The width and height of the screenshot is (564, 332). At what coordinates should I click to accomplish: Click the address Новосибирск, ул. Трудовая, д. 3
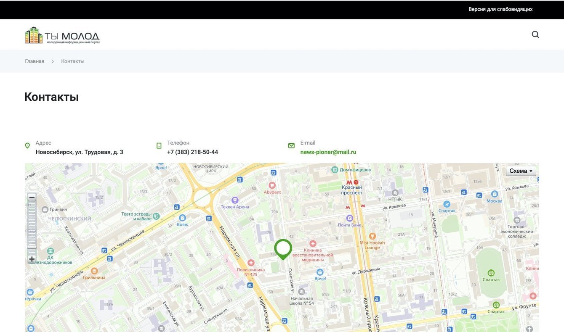click(x=80, y=152)
